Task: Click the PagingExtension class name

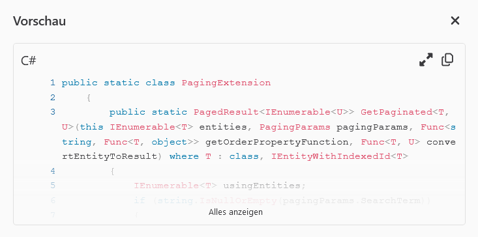Action: (226, 83)
